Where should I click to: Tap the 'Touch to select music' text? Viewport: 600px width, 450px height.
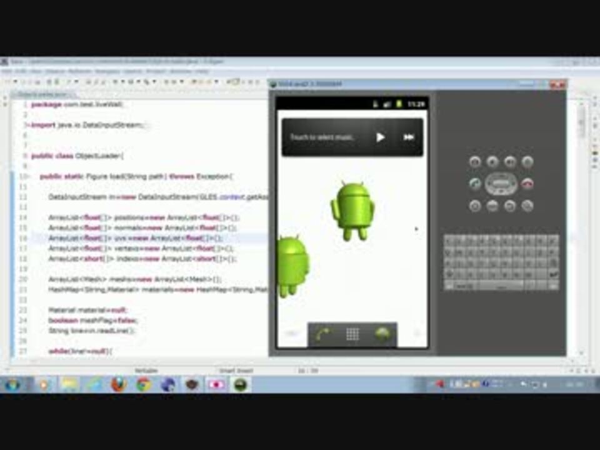(322, 137)
